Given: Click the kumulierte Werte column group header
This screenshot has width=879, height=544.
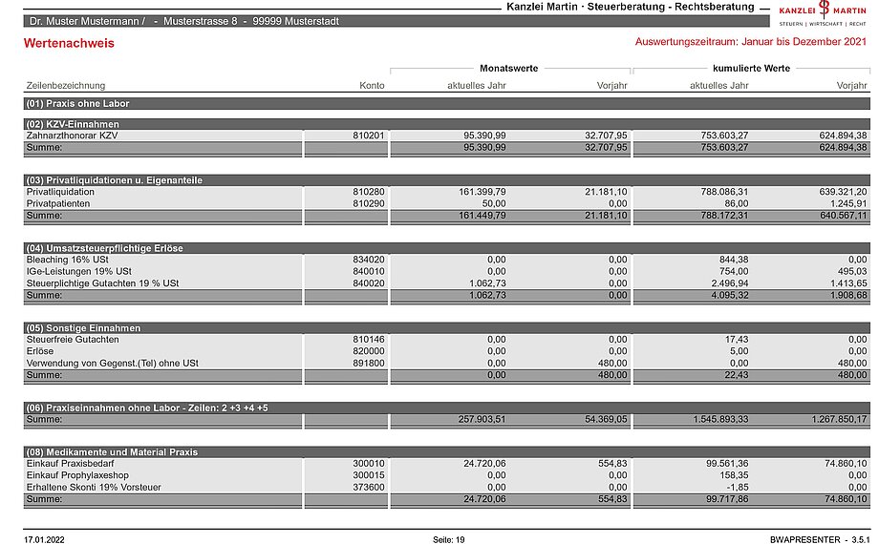Looking at the screenshot, I should coord(751,69).
